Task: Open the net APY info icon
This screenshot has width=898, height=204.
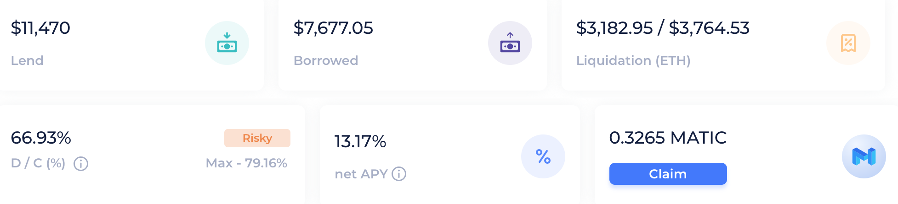Action: coord(399,174)
